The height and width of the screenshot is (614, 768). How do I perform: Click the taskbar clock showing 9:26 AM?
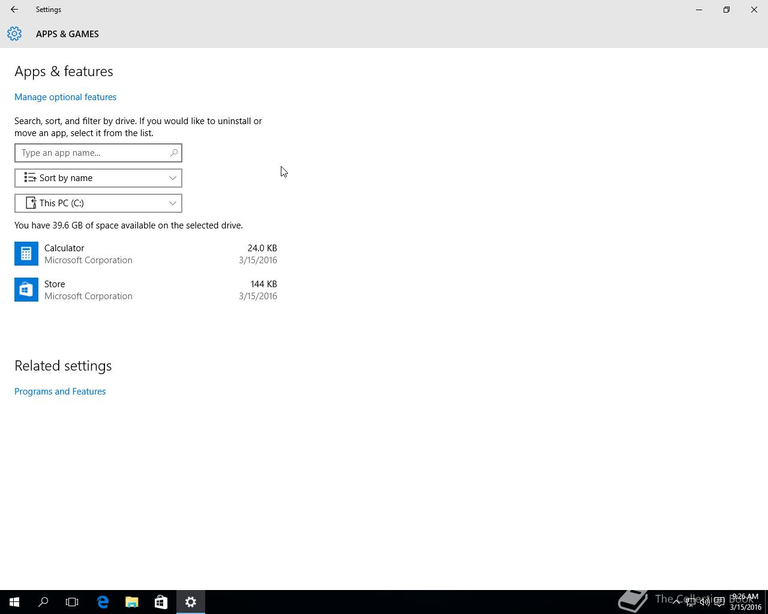[x=745, y=602]
